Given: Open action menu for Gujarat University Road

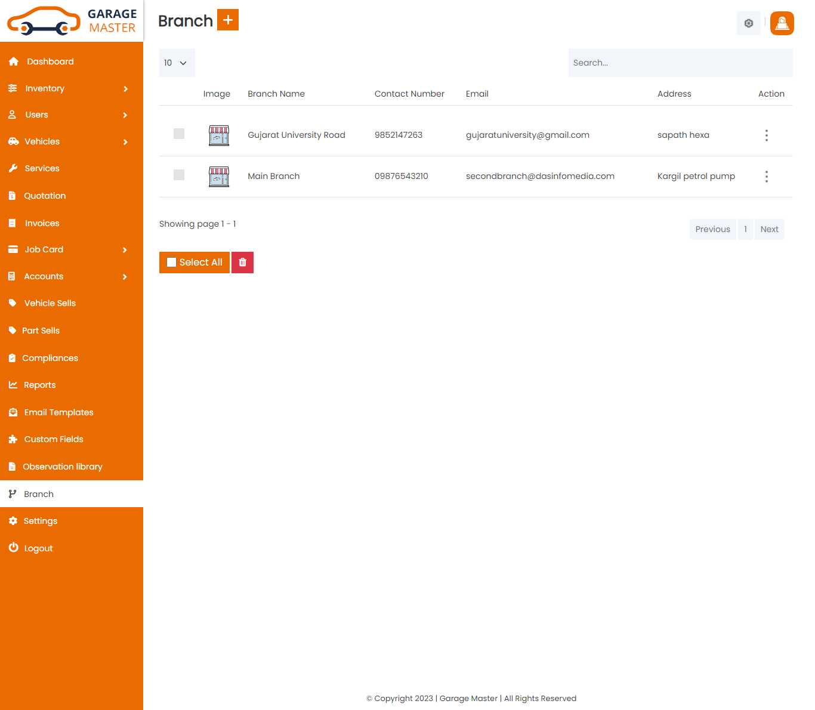Looking at the screenshot, I should (766, 135).
